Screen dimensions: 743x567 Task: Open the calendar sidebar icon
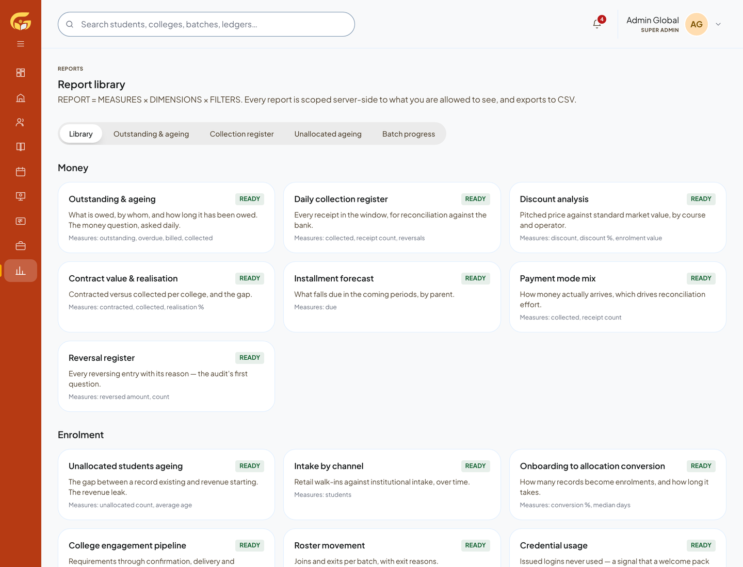(x=21, y=172)
